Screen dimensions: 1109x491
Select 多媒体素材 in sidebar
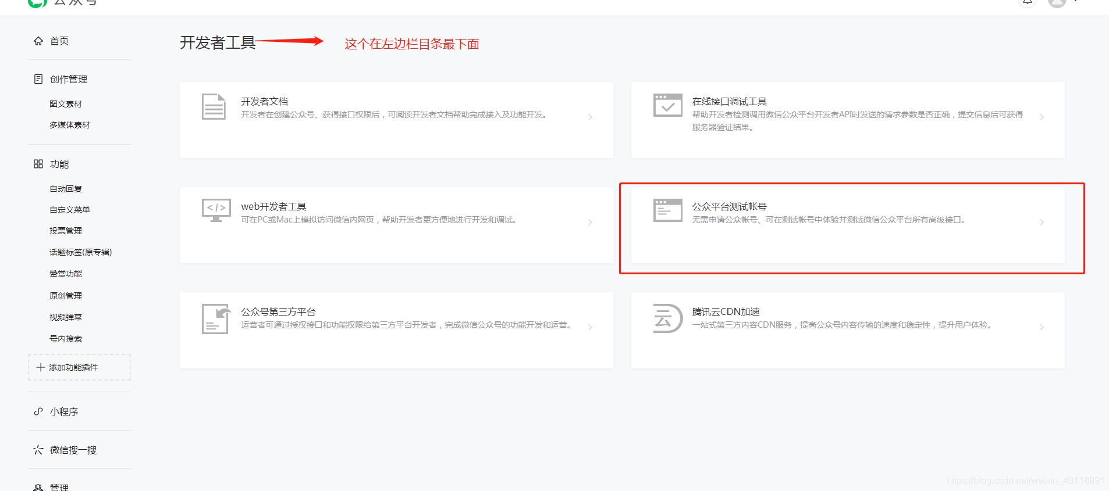[x=70, y=125]
